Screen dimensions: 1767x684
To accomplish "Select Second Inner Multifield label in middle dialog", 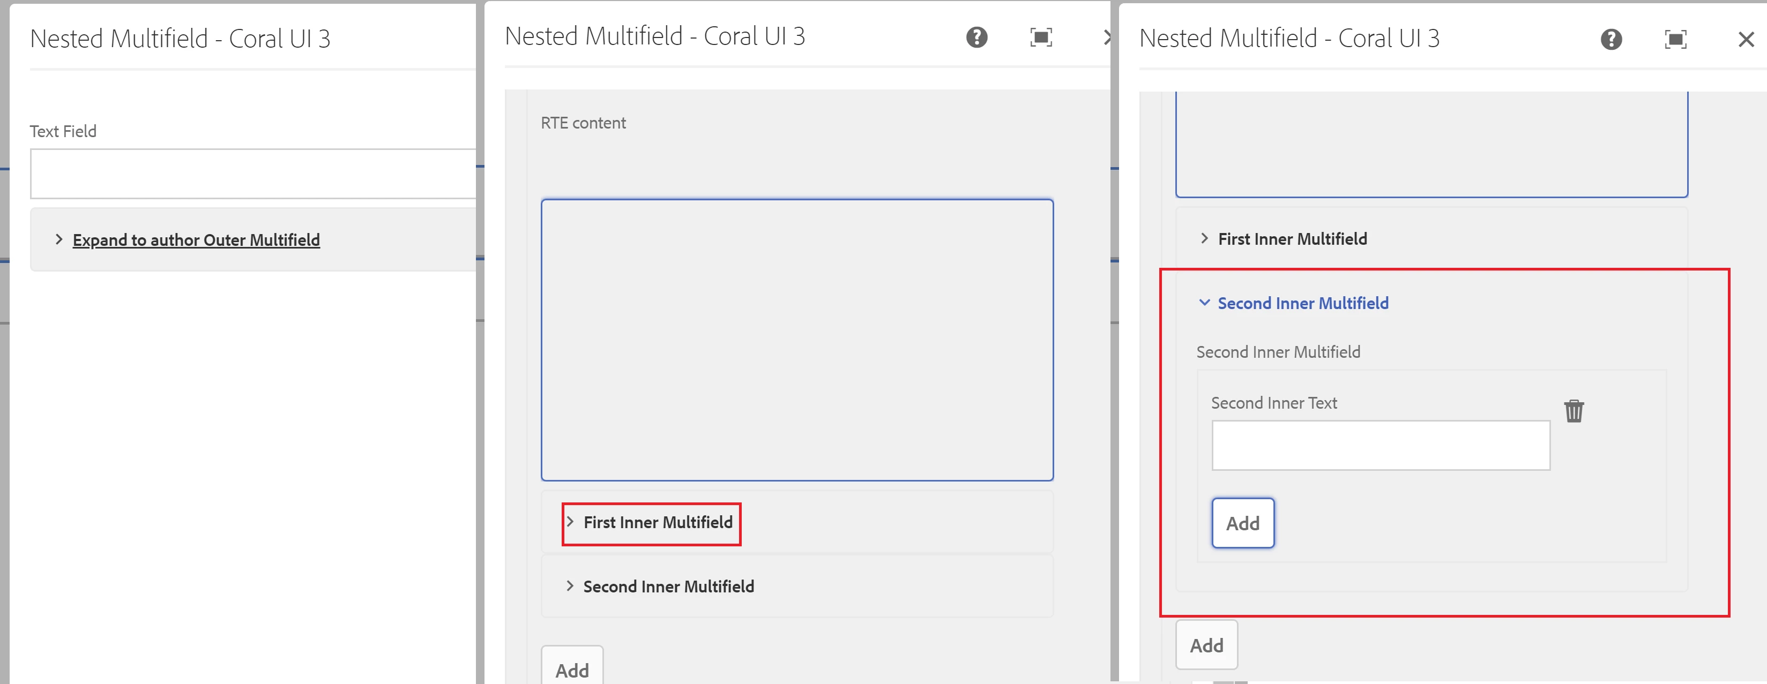I will point(668,587).
